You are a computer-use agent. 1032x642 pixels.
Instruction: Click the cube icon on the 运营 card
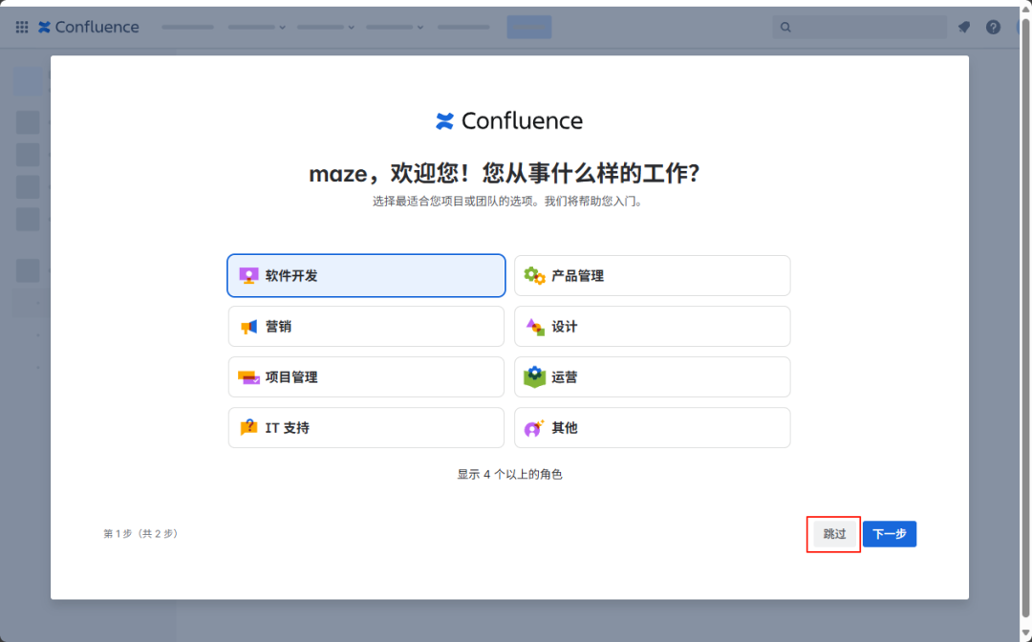coord(534,376)
